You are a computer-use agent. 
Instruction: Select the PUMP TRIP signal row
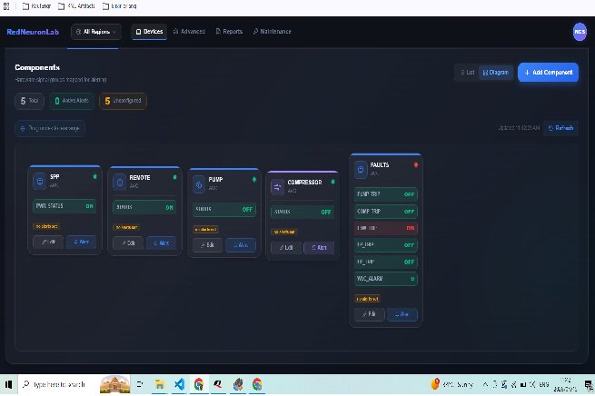coord(386,194)
